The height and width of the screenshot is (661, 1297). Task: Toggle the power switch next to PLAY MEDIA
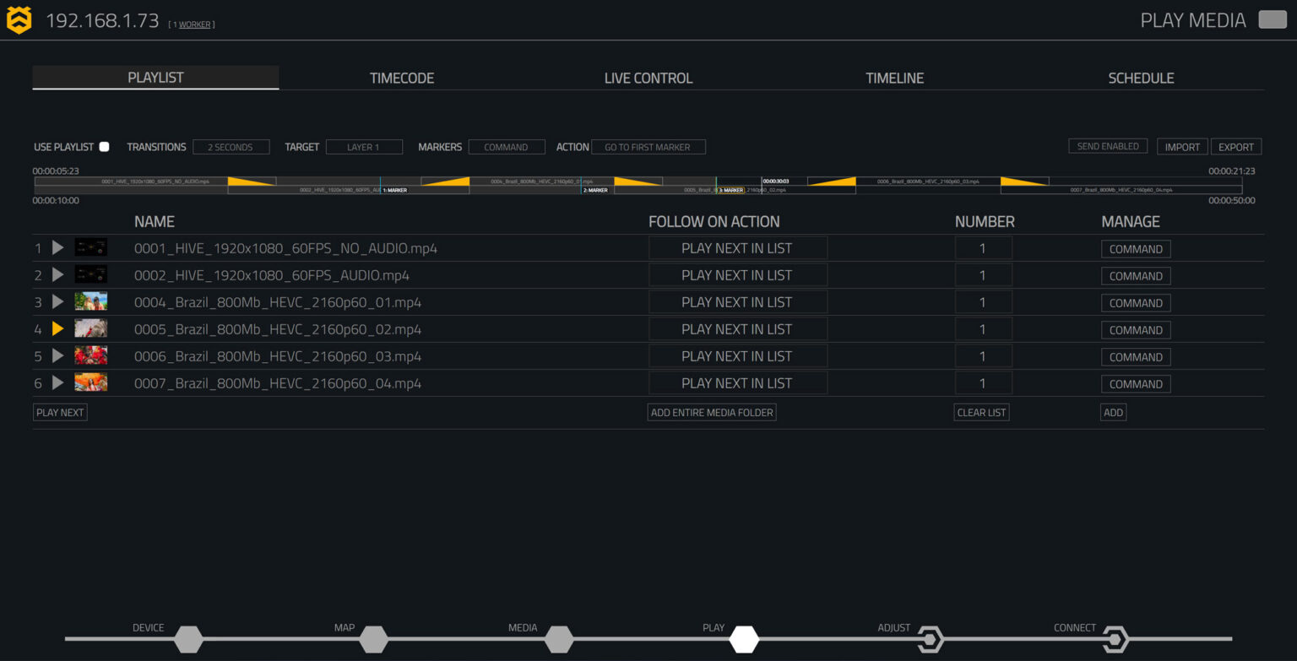pyautogui.click(x=1272, y=19)
